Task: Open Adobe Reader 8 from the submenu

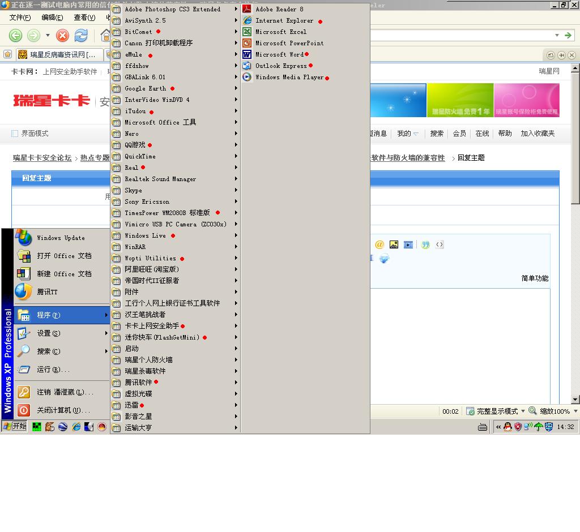Action: pyautogui.click(x=305, y=9)
